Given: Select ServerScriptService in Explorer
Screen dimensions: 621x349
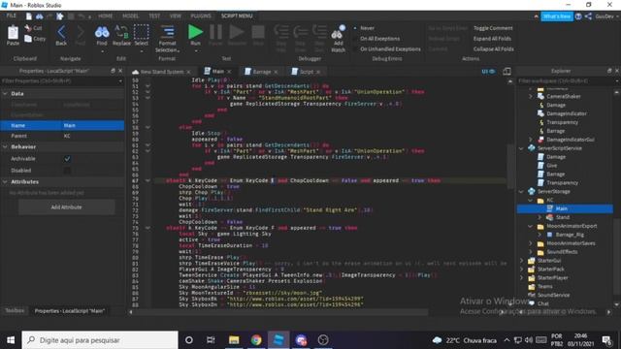Looking at the screenshot, I should pyautogui.click(x=559, y=148).
